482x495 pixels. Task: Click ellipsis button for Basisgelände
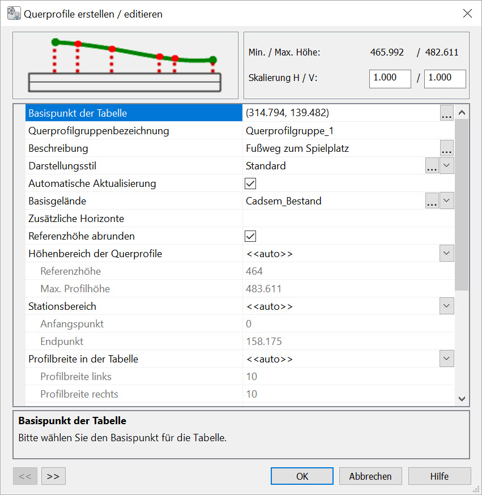pos(432,202)
